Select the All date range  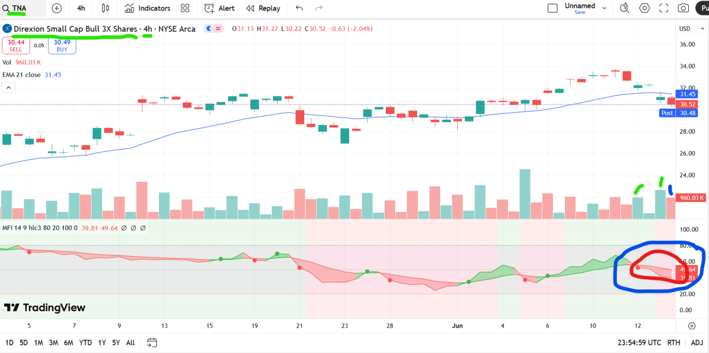[130, 342]
